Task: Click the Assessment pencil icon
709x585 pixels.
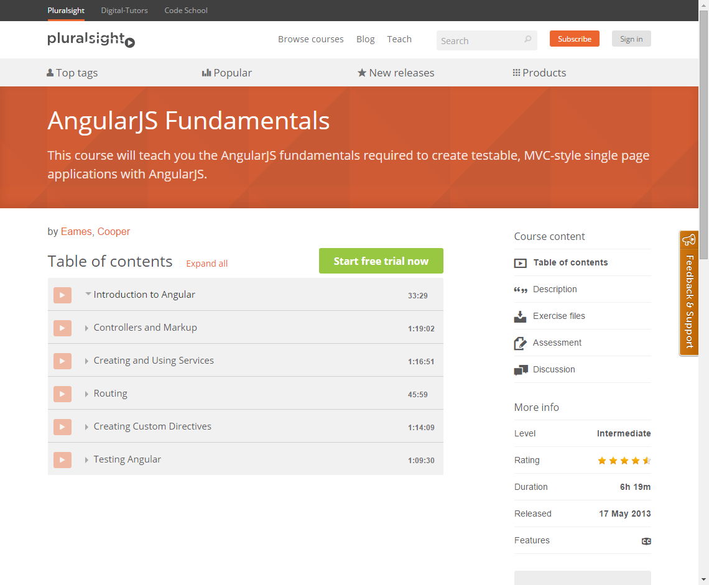Action: coord(521,343)
